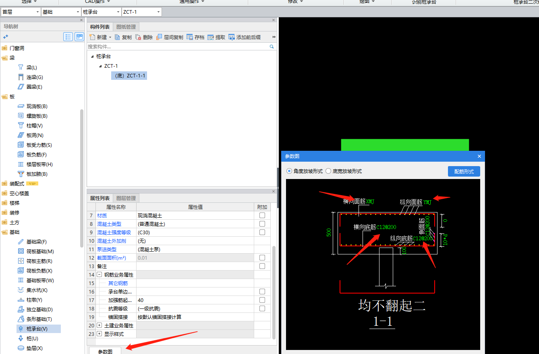Select the 楼层板带(H) icon
Image resolution: width=539 pixels, height=354 pixels.
pos(21,164)
